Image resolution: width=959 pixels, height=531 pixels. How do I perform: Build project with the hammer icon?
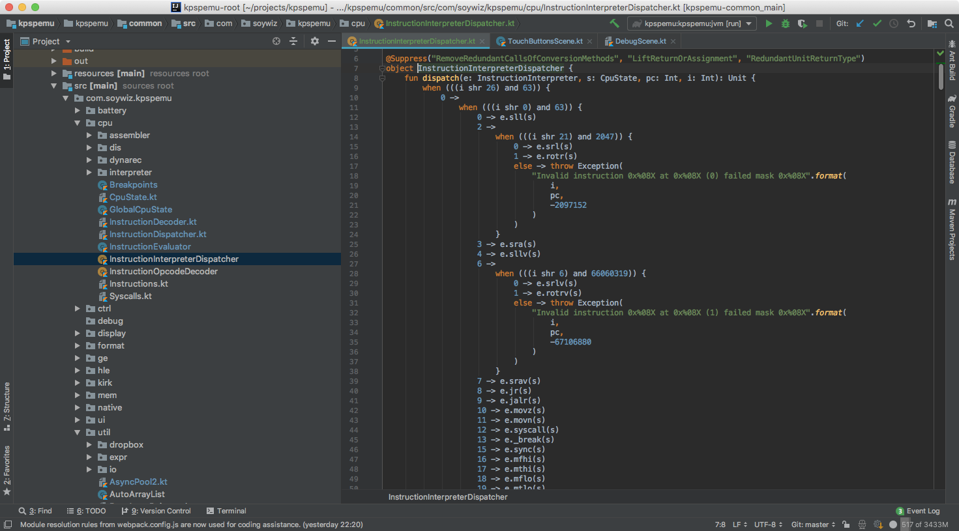click(614, 23)
